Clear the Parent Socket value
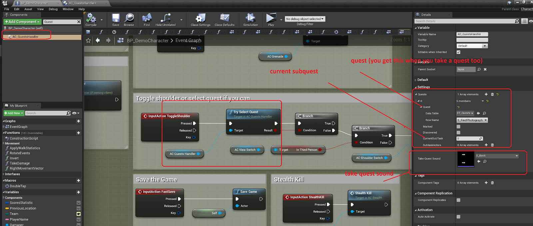The image size is (533, 226). click(485, 69)
